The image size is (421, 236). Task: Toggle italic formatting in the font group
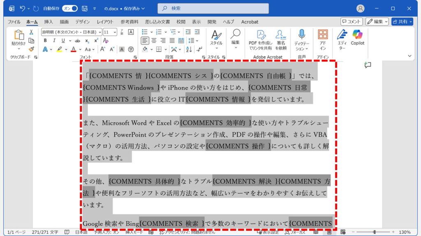pyautogui.click(x=54, y=40)
